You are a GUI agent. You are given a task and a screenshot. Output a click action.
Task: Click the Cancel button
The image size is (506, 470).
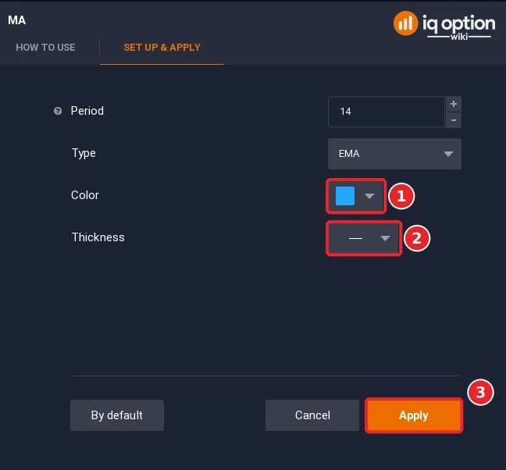pyautogui.click(x=312, y=415)
